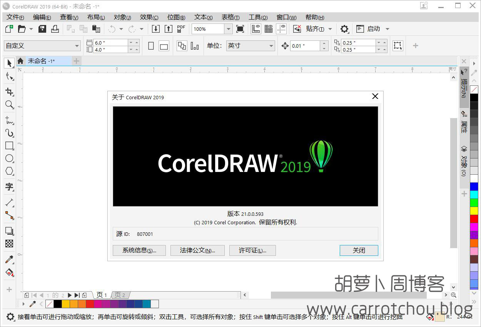Click the New document icon
481x327 pixels.
tap(9, 29)
